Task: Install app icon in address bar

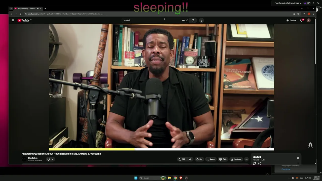Action: (294, 14)
